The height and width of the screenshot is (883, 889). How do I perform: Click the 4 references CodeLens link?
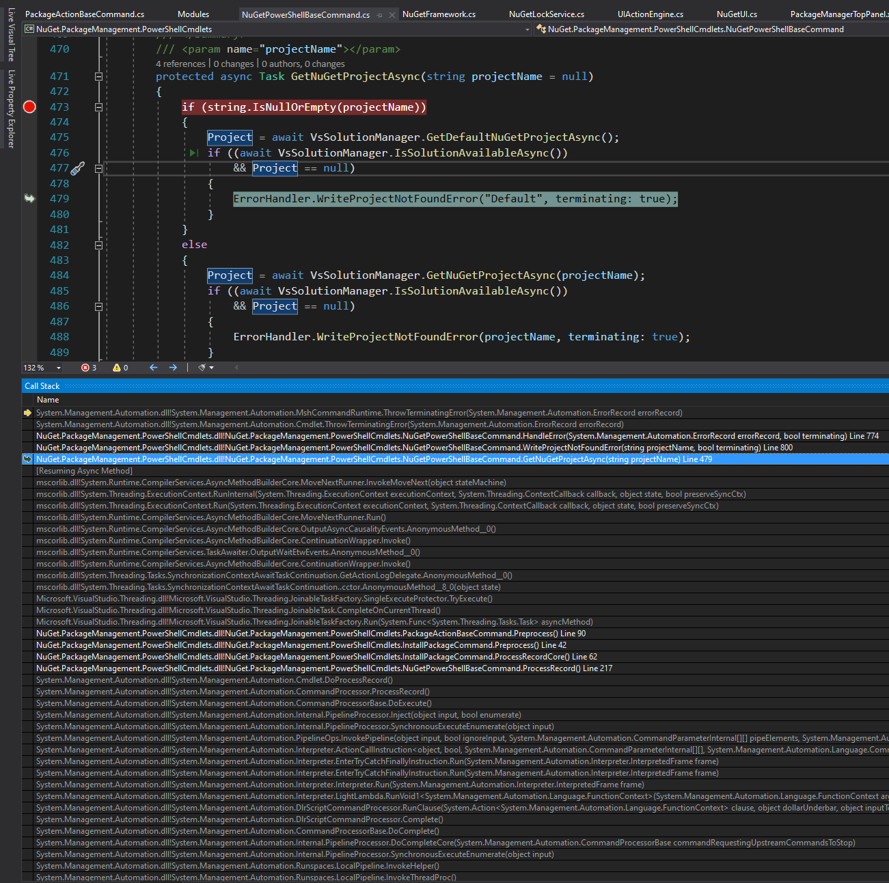[x=180, y=63]
